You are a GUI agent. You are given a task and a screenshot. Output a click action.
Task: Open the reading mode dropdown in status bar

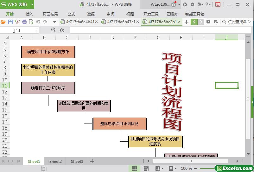pyautogui.click(x=163, y=169)
